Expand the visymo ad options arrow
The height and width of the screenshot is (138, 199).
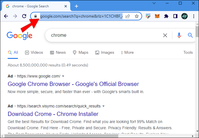[x=103, y=106]
